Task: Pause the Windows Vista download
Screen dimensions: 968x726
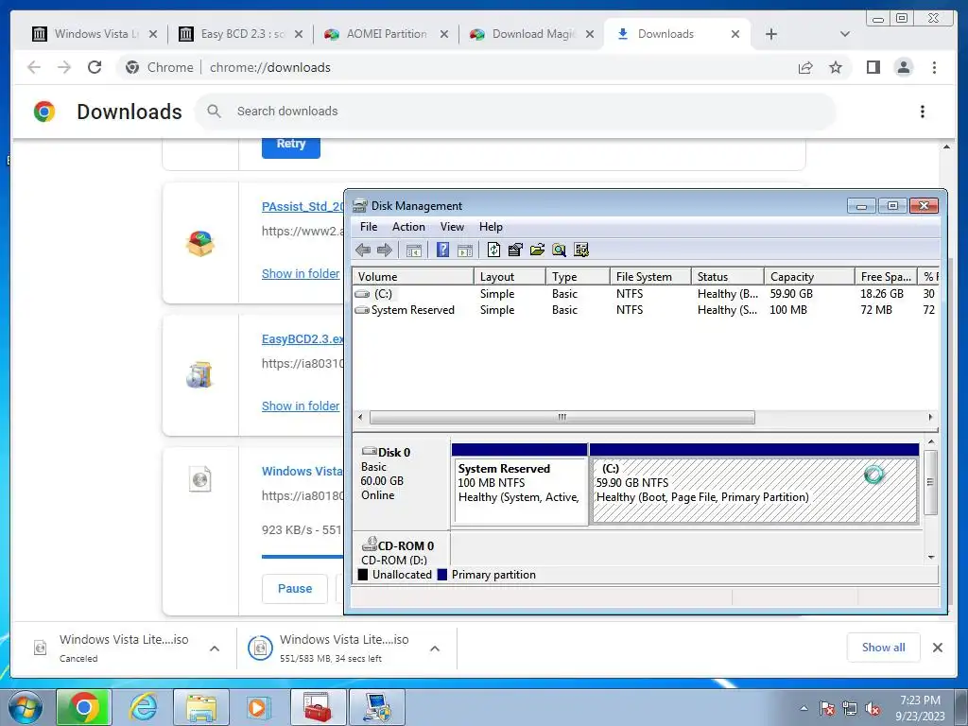Action: click(295, 589)
